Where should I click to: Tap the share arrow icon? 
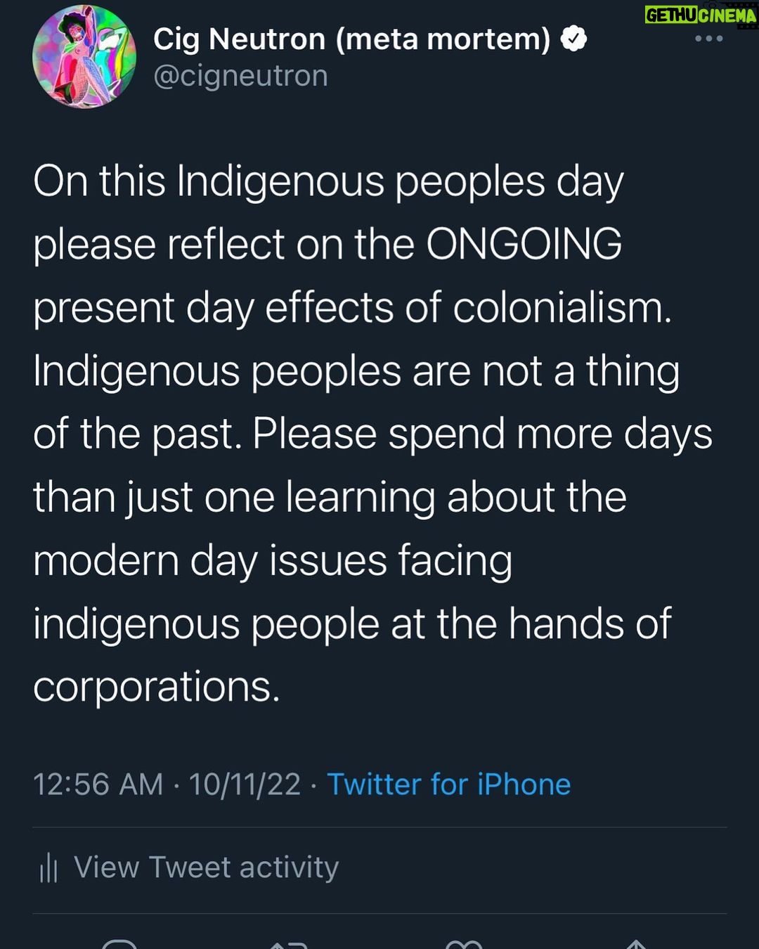click(636, 944)
